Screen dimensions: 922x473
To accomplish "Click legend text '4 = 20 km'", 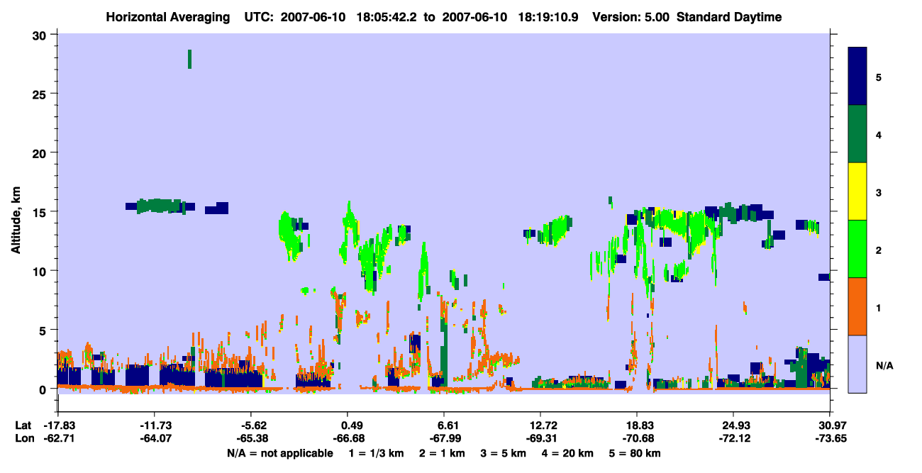I will 569,452.
